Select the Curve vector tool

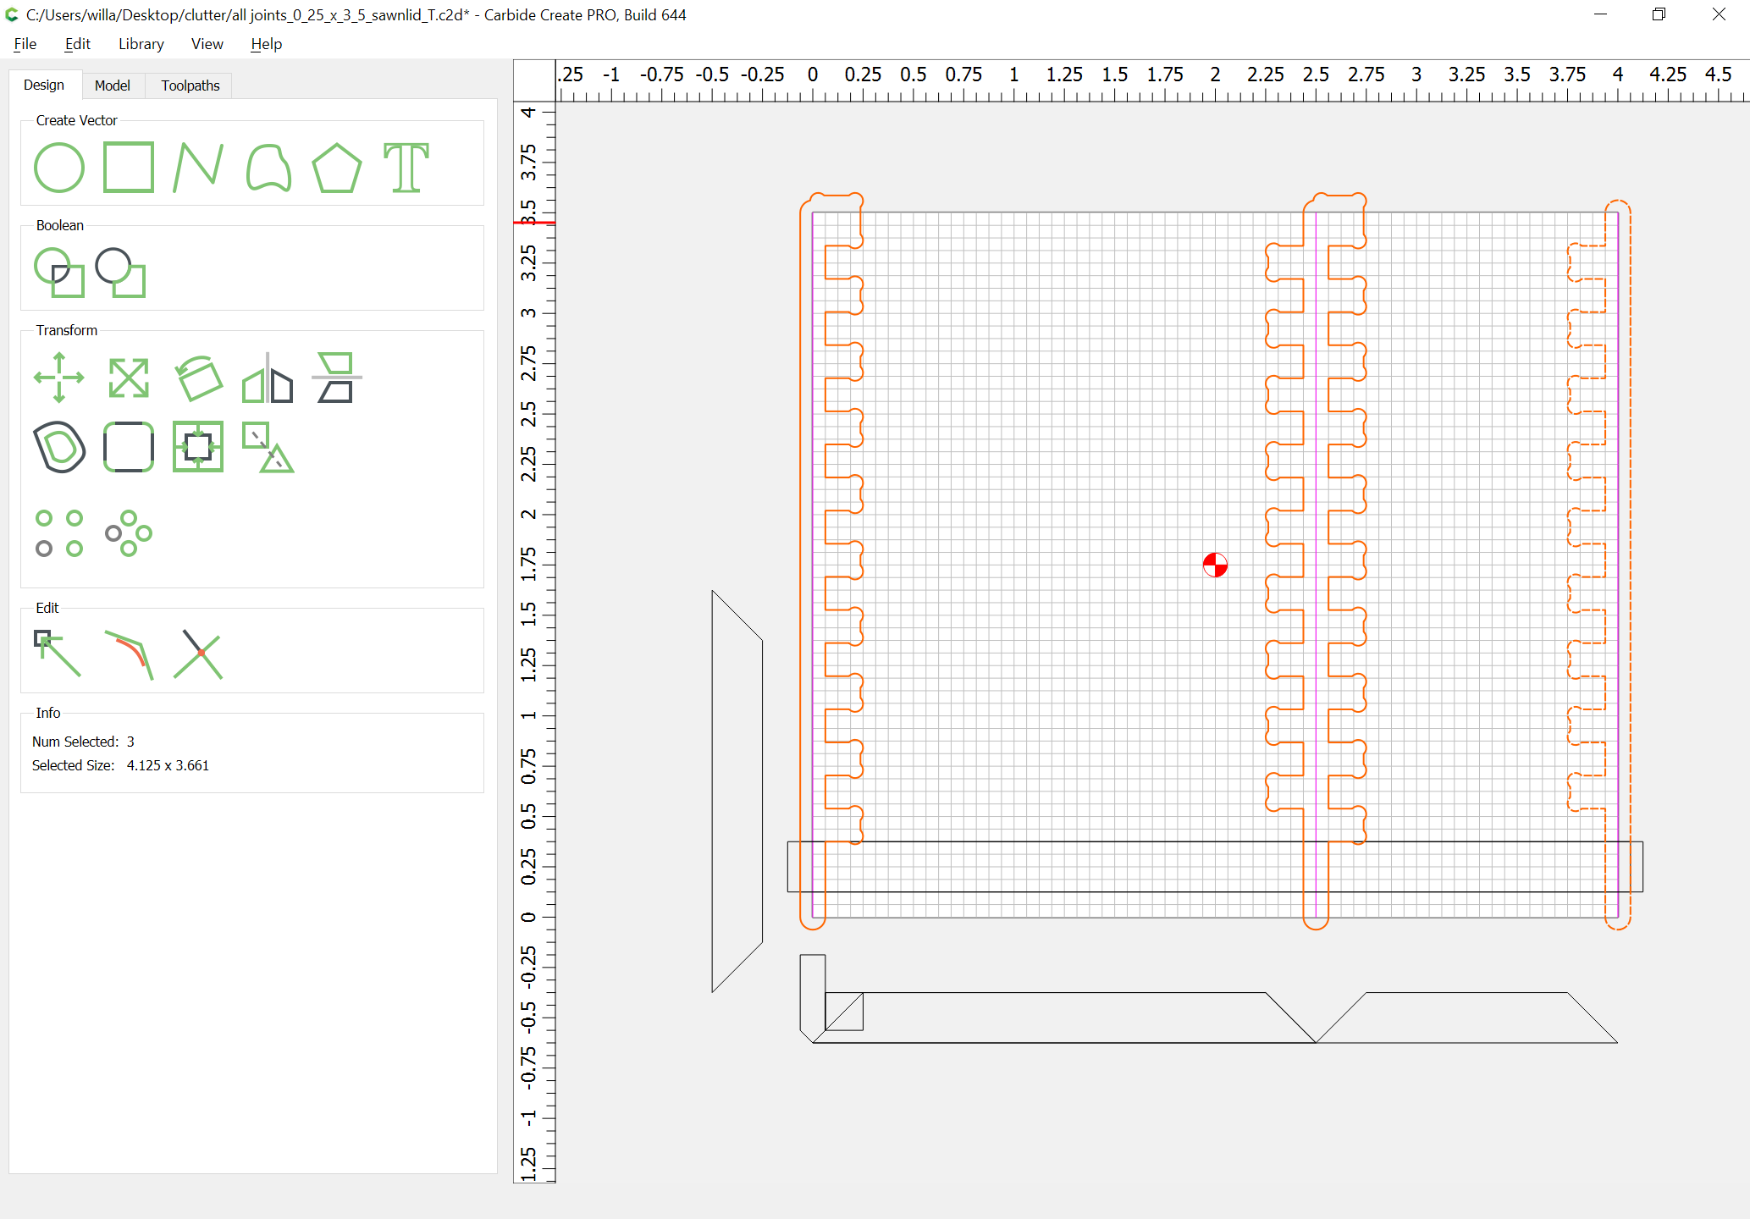tap(268, 168)
